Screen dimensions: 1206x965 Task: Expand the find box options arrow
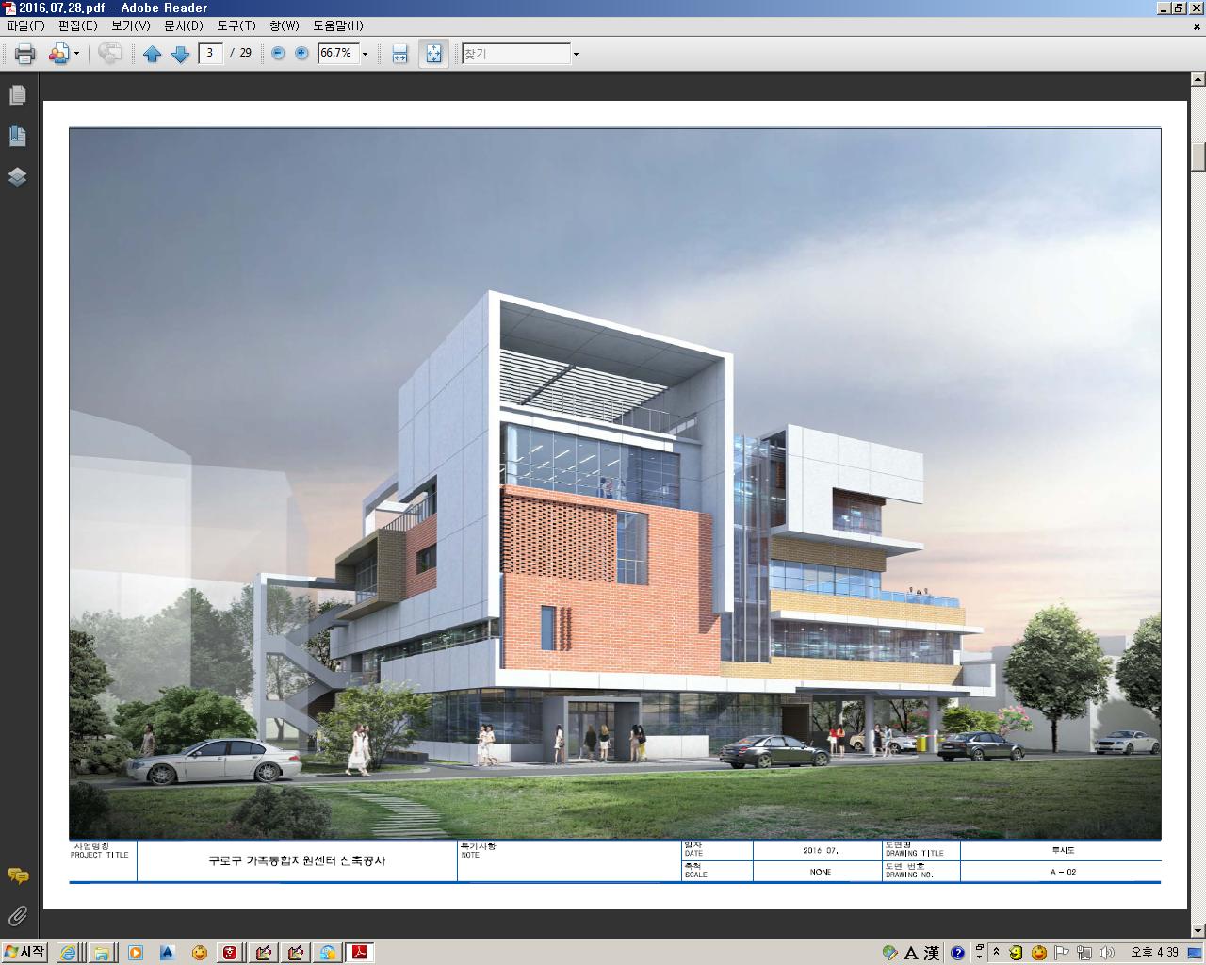point(576,54)
